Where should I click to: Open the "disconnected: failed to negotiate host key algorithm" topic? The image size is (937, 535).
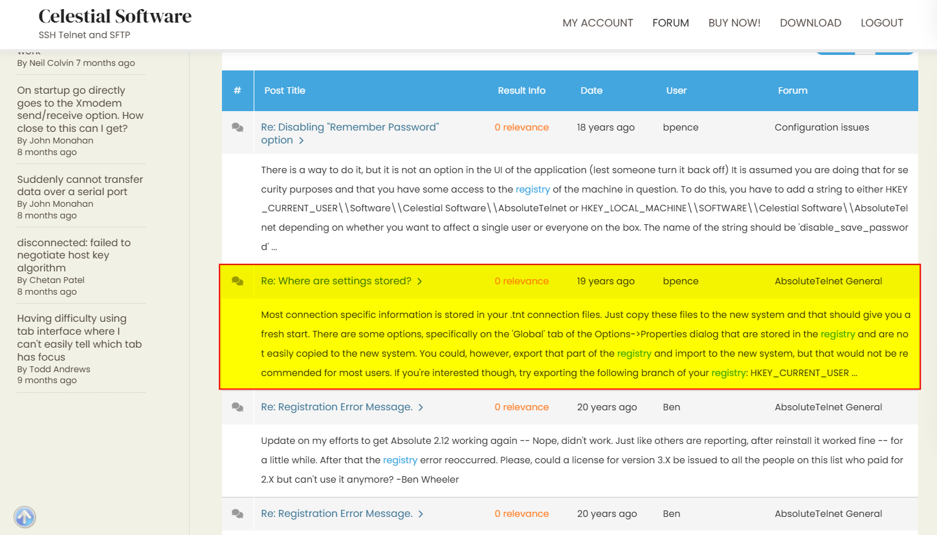tap(73, 255)
